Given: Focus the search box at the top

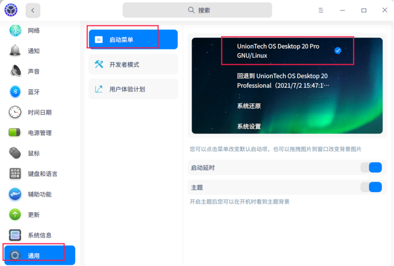Looking at the screenshot, I should pos(197,10).
